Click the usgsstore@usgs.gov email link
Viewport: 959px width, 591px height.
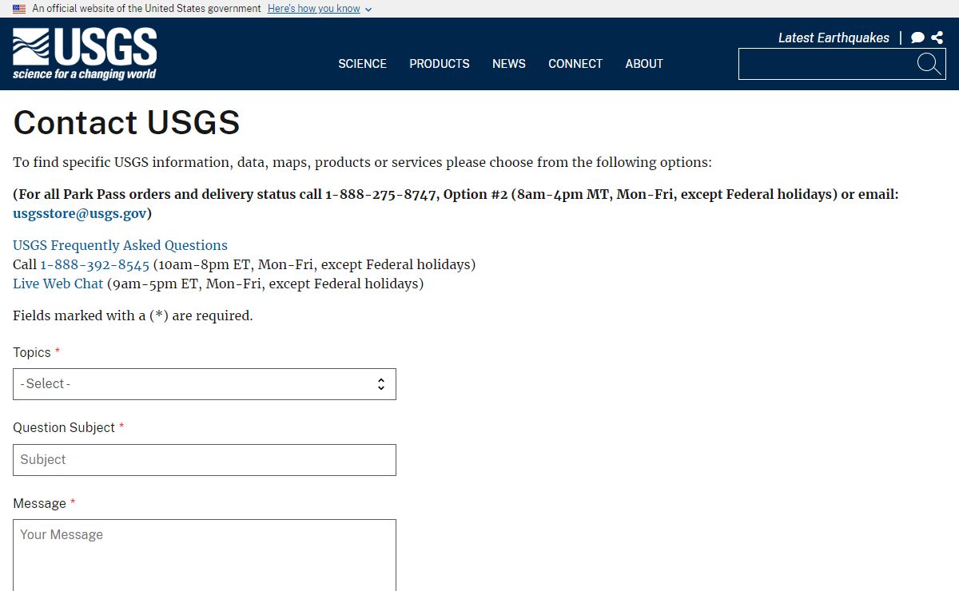click(80, 213)
